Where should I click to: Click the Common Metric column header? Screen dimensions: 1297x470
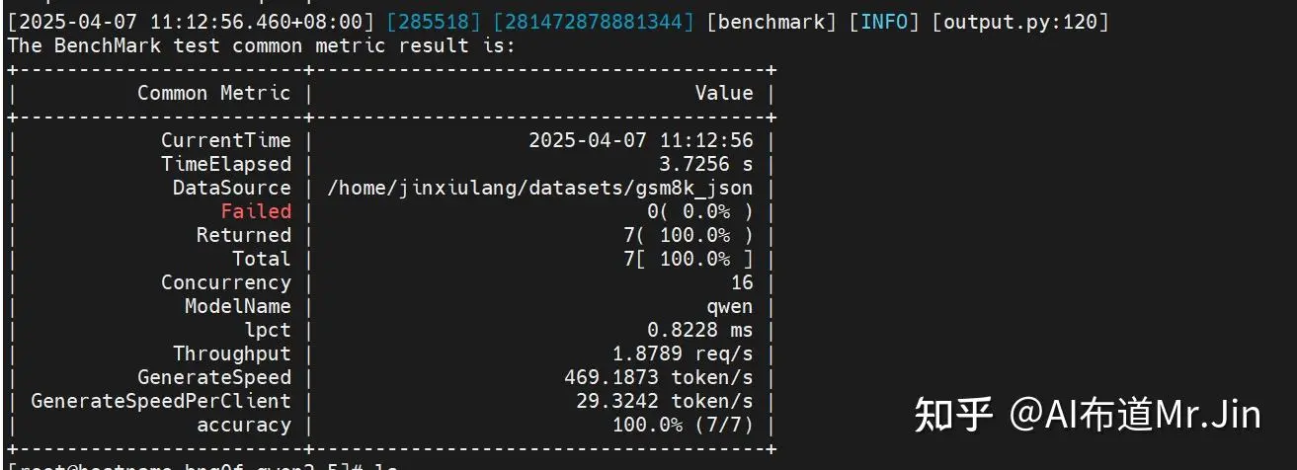214,93
